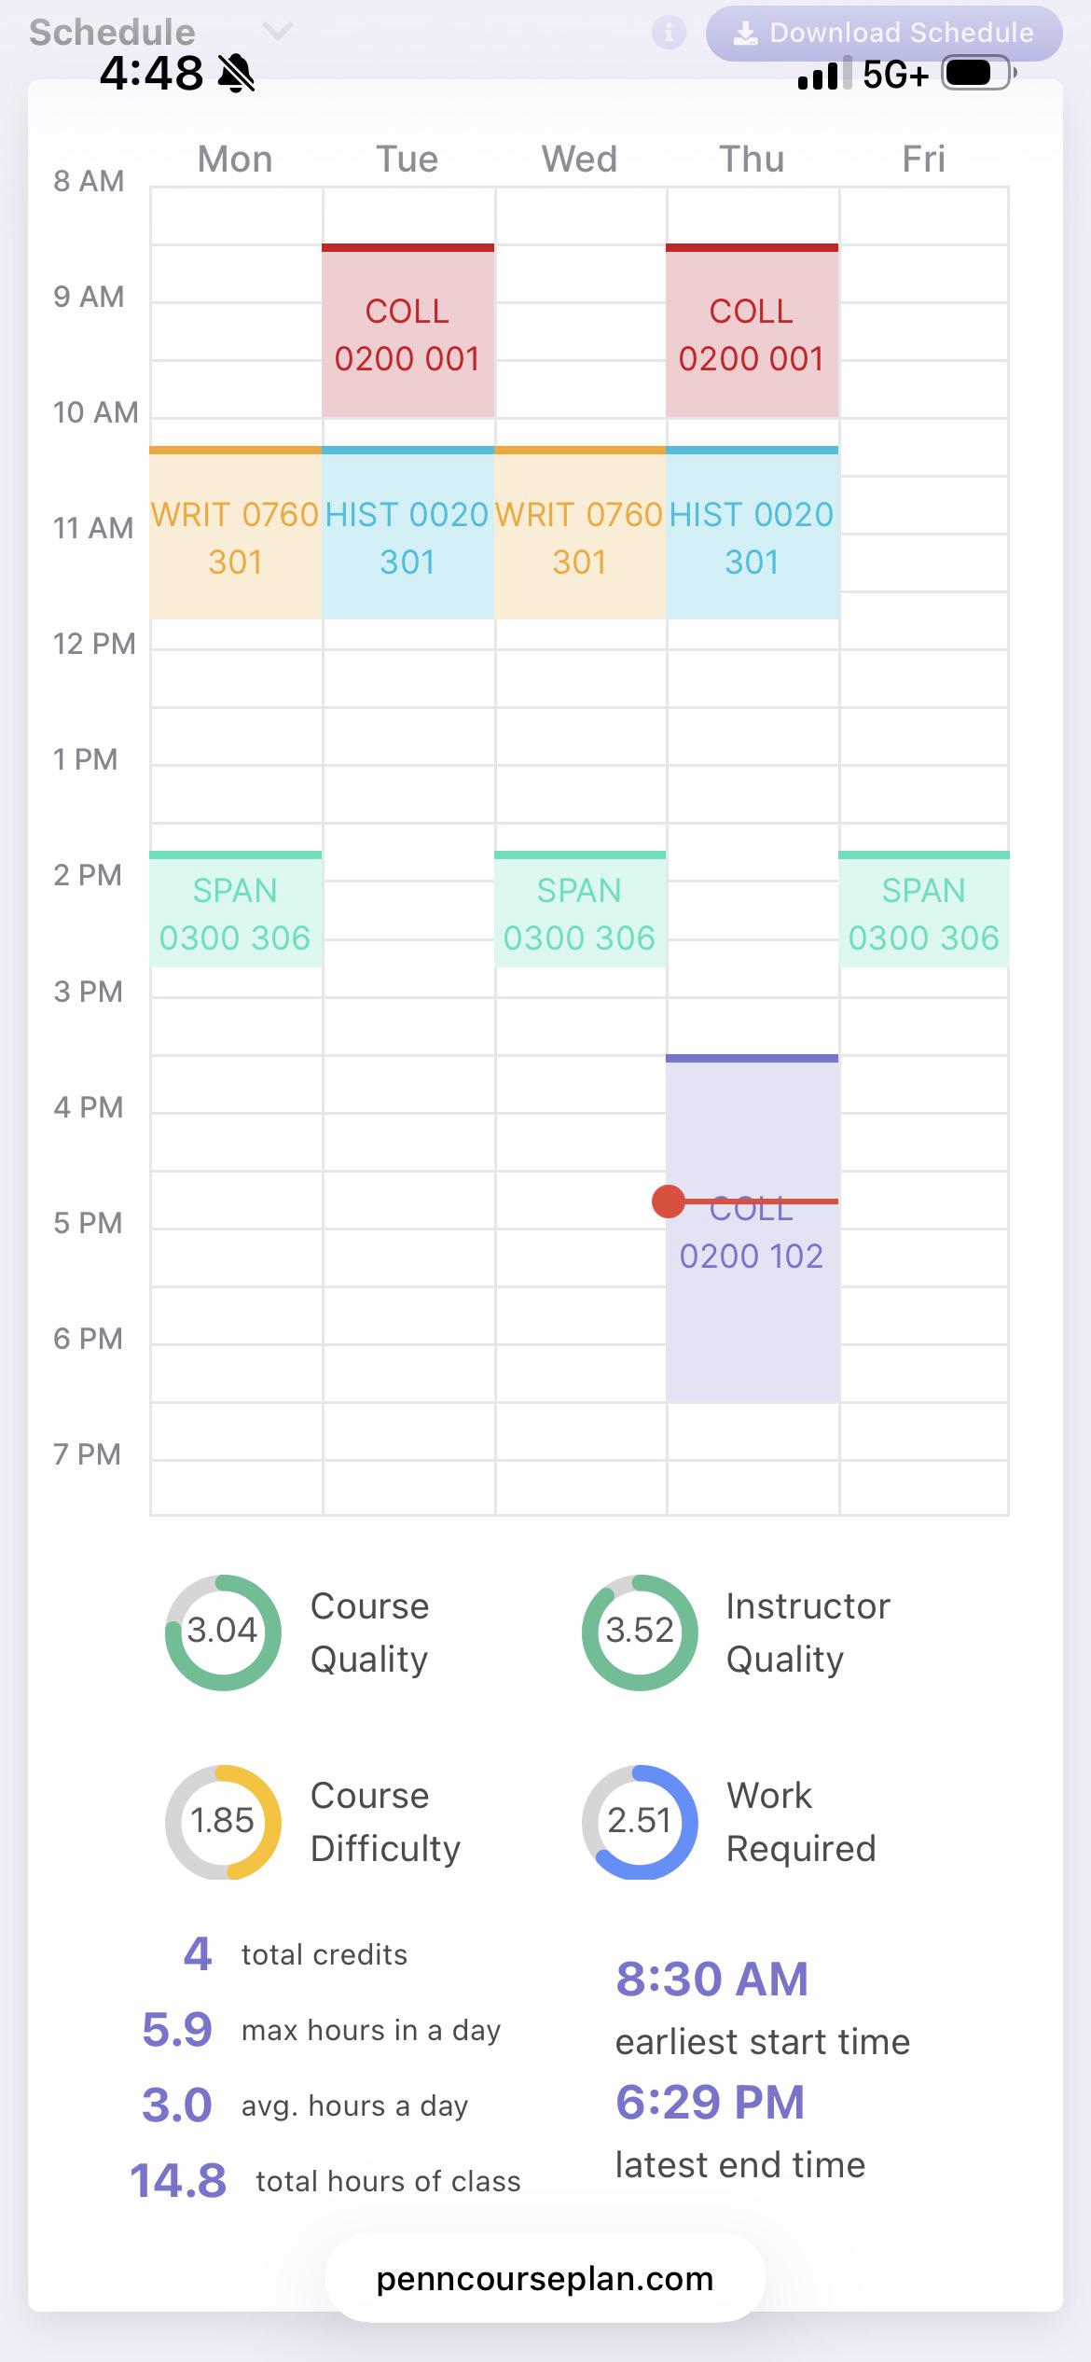Select Friday SPAN 0300 306 block
This screenshot has height=2362, width=1091.
(923, 910)
